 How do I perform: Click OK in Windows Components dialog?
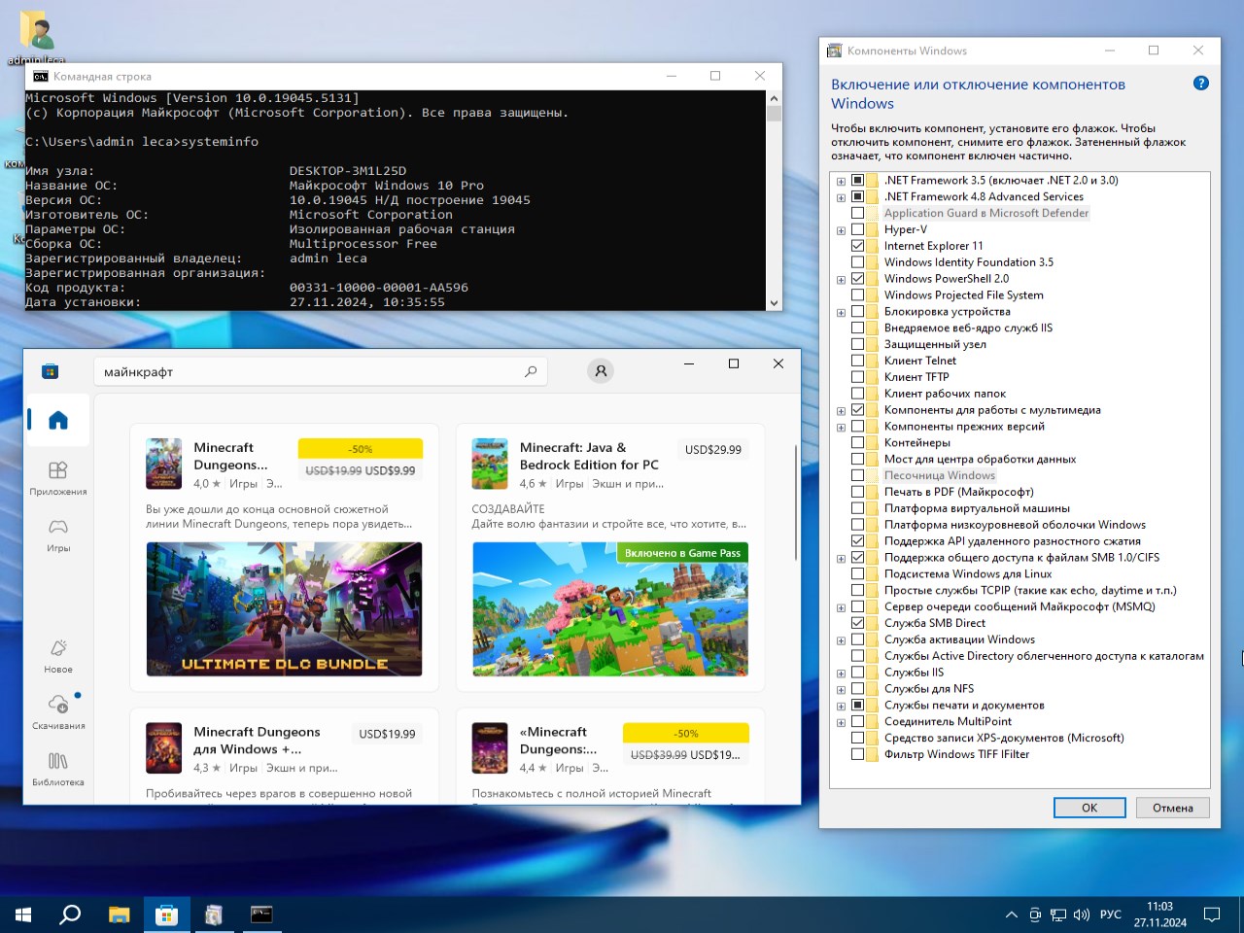1088,808
